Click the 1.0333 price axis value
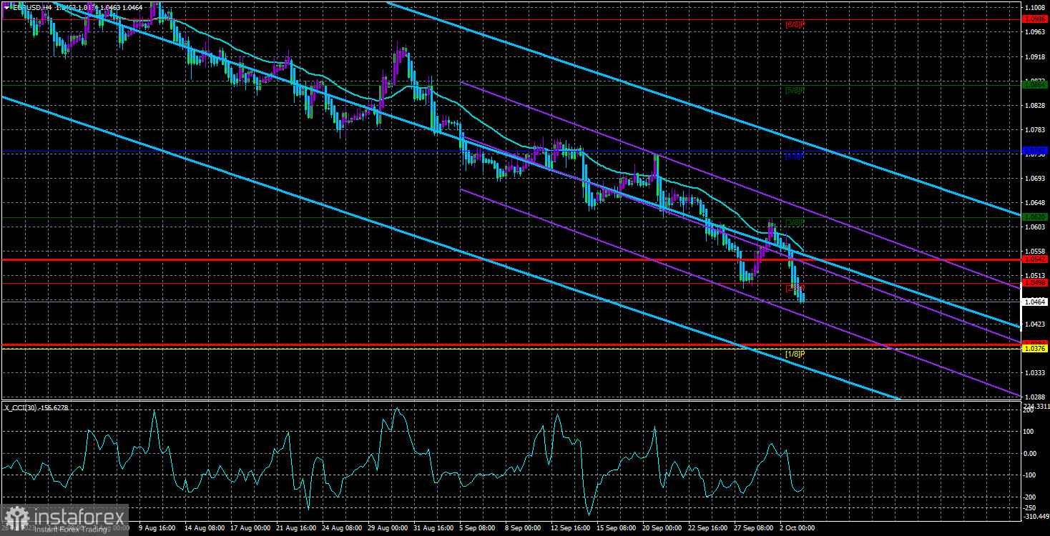This screenshot has height=536, width=1050. 1035,372
